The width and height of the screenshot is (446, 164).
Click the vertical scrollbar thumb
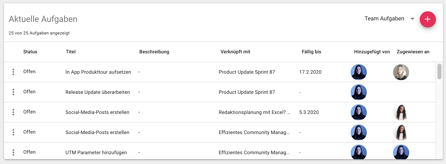(x=439, y=71)
